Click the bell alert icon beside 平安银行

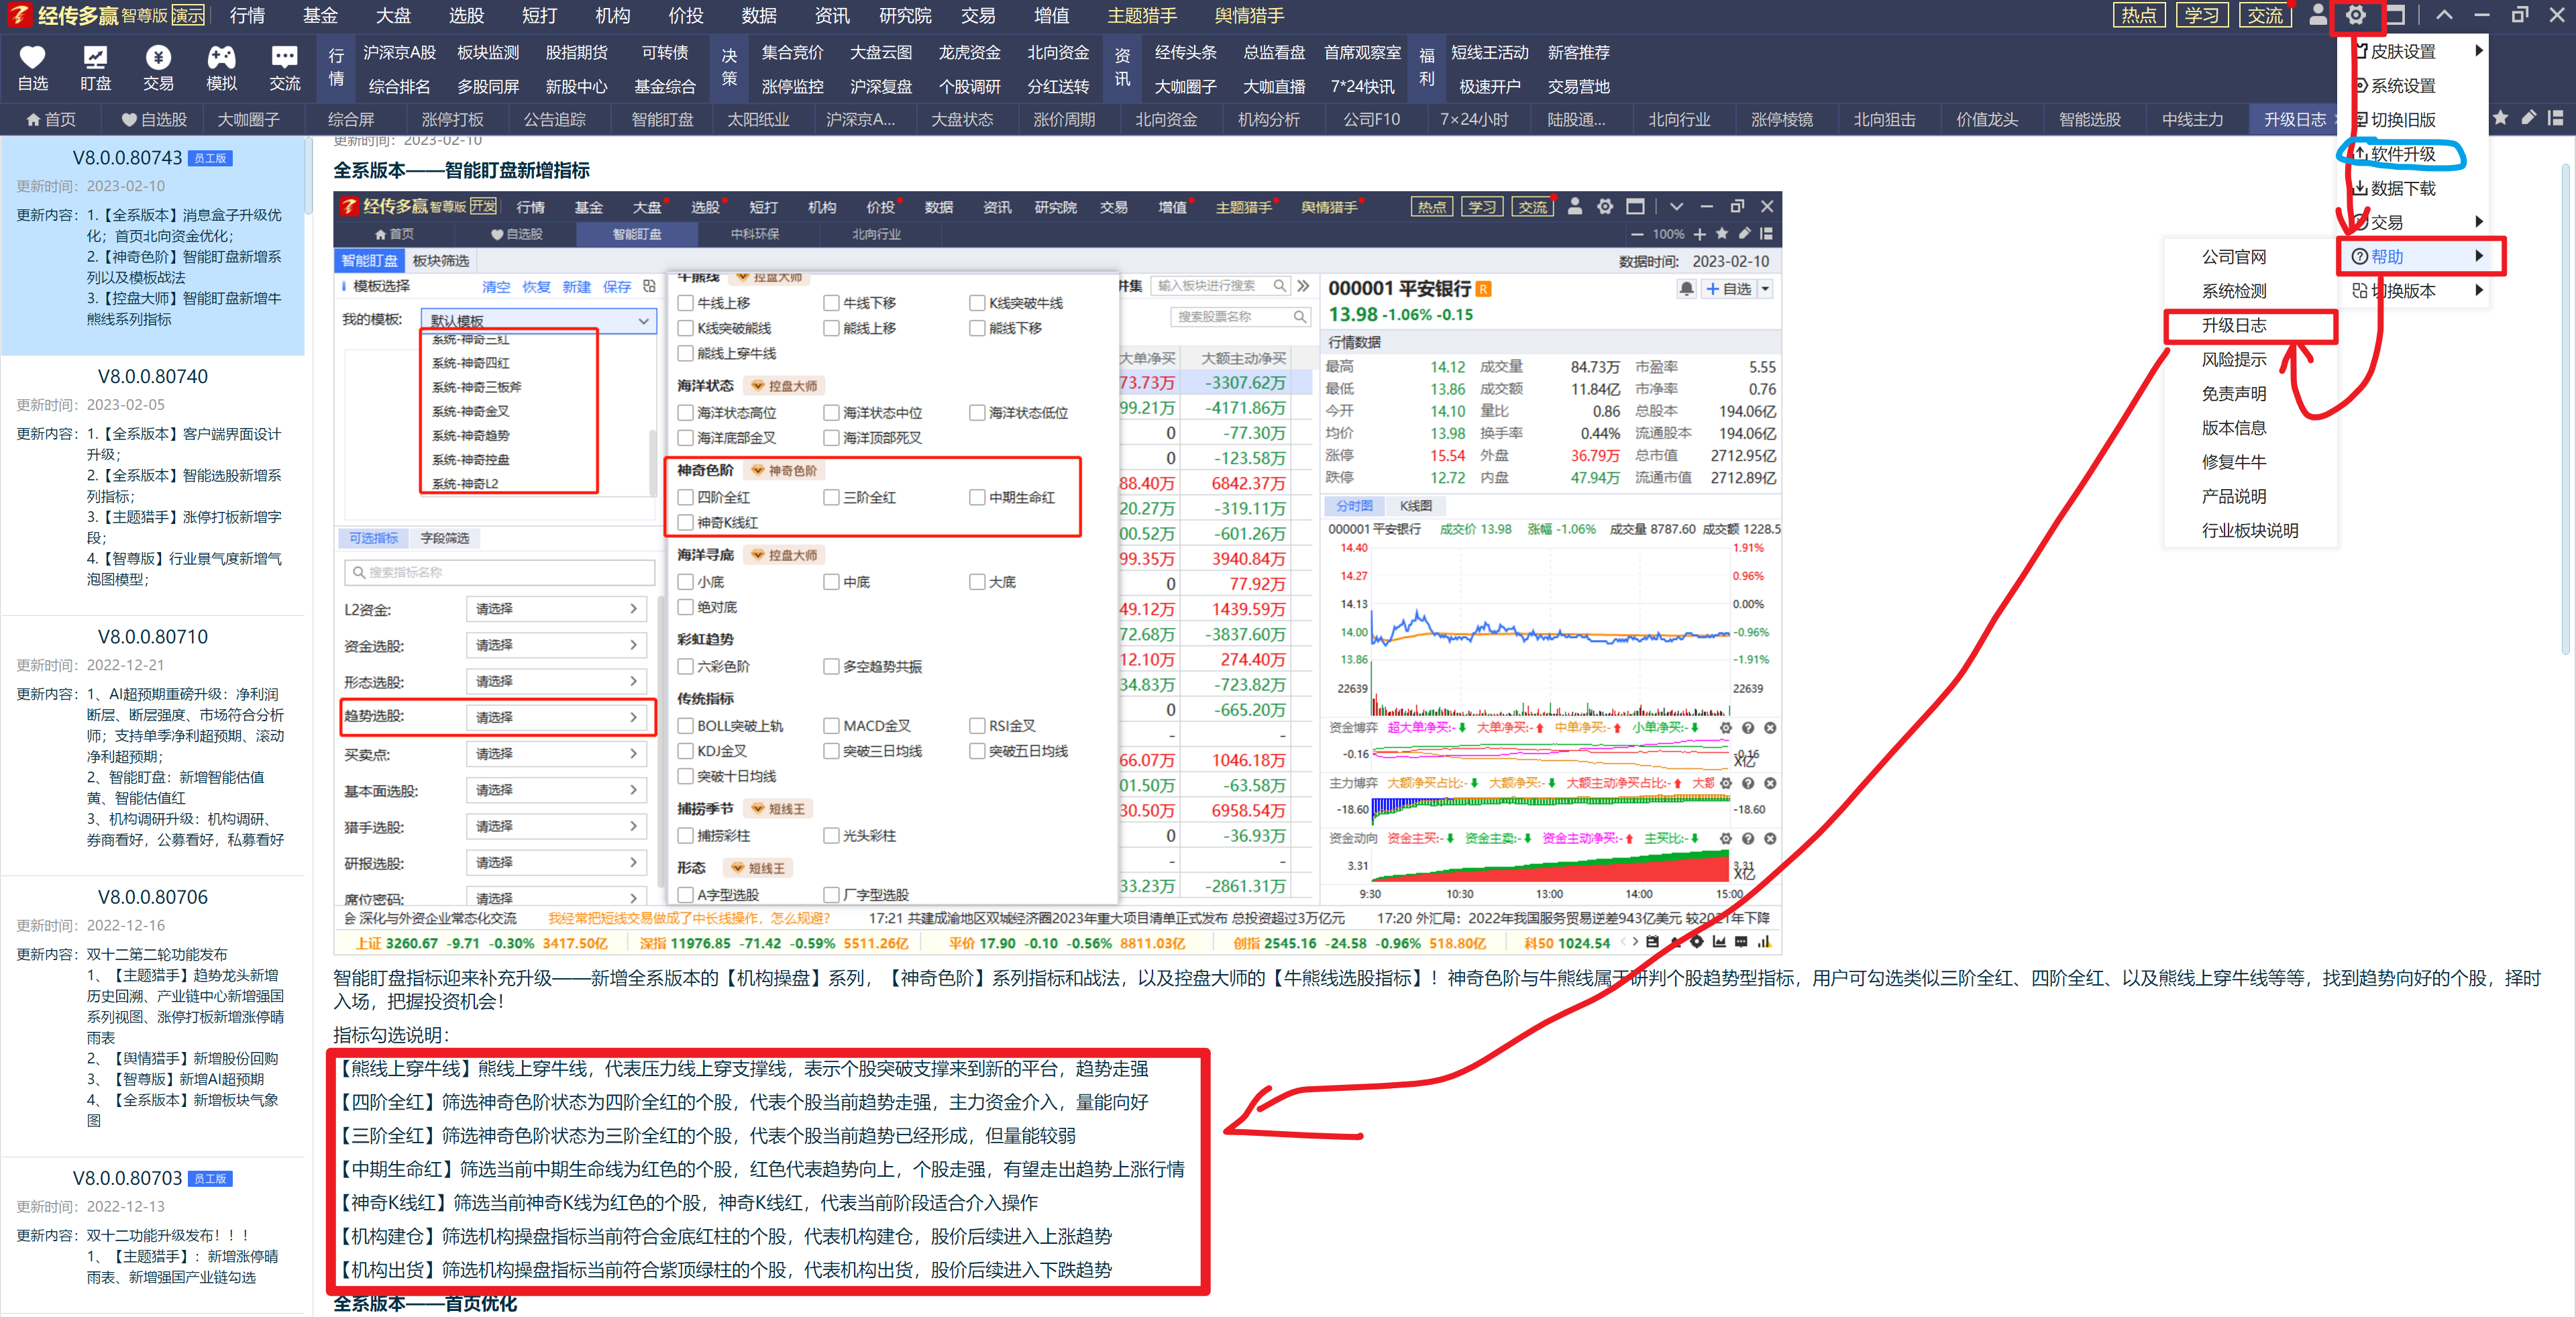[x=1686, y=289]
